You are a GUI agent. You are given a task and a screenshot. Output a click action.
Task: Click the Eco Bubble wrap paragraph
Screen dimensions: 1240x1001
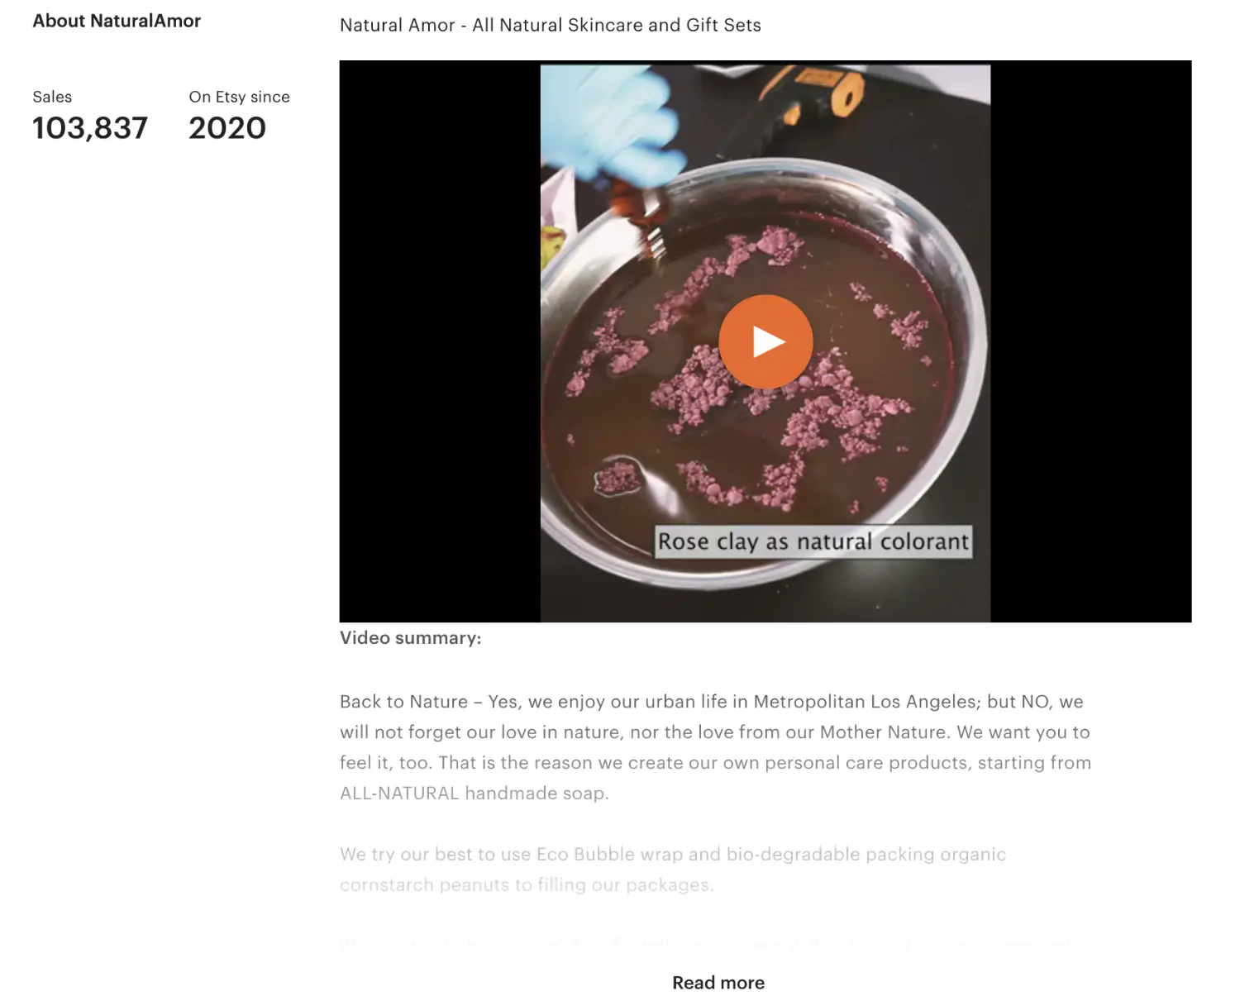(x=673, y=870)
